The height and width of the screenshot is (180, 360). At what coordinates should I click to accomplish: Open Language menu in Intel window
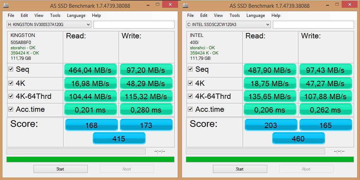(x=256, y=15)
